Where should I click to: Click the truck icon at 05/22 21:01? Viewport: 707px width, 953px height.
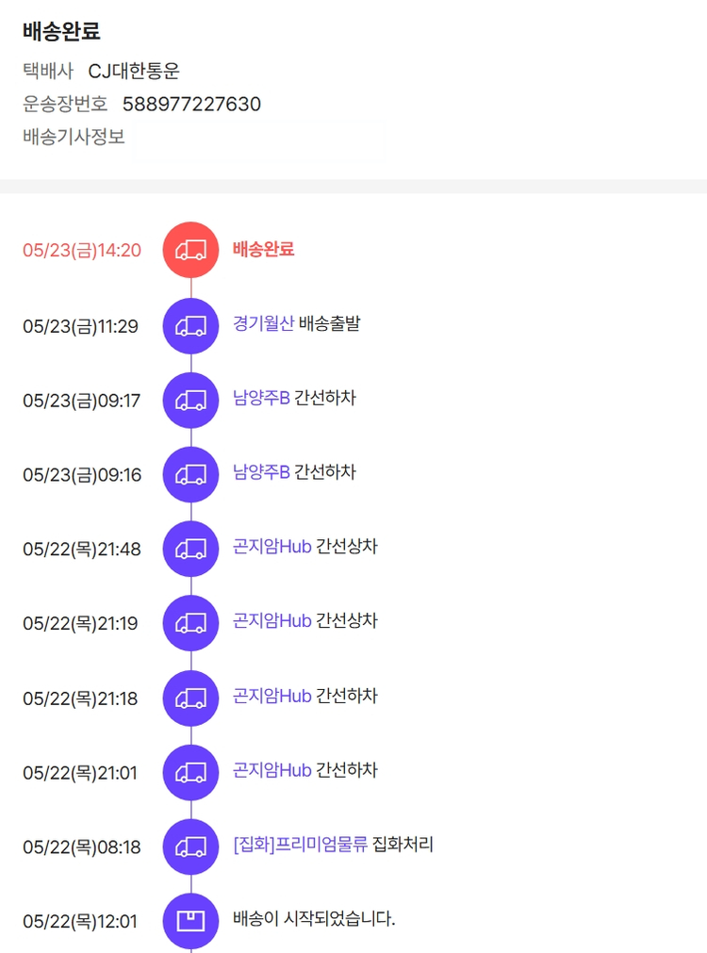point(190,772)
